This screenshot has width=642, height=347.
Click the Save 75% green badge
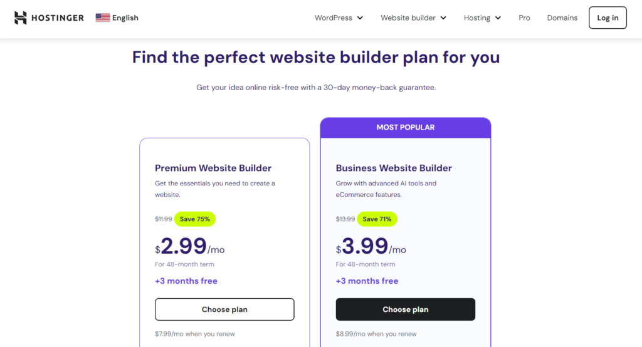point(195,219)
